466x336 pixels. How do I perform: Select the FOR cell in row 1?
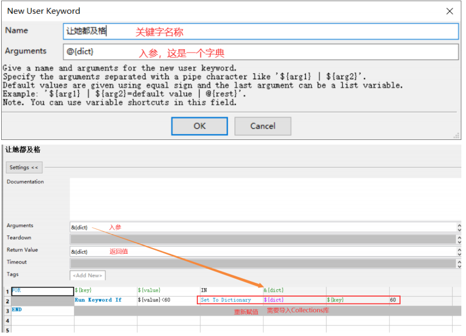click(42, 291)
